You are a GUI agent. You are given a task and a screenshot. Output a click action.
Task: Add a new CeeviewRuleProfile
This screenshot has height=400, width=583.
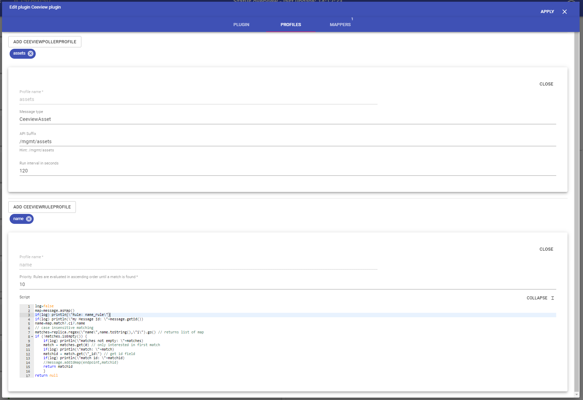click(x=42, y=207)
